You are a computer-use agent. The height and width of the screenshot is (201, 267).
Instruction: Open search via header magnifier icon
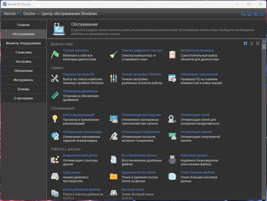[243, 14]
